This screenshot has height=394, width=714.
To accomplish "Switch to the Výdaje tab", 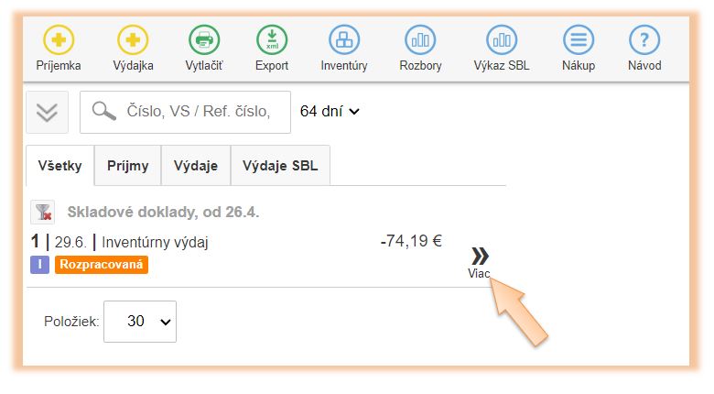I will [196, 166].
